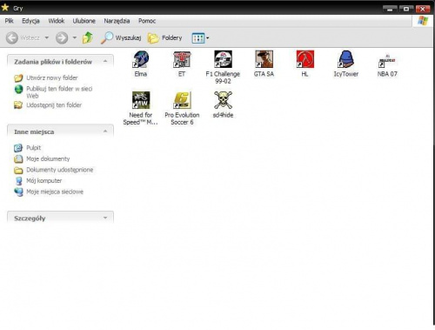The height and width of the screenshot is (330, 435).
Task: Open the Ulubione menu
Action: [84, 21]
